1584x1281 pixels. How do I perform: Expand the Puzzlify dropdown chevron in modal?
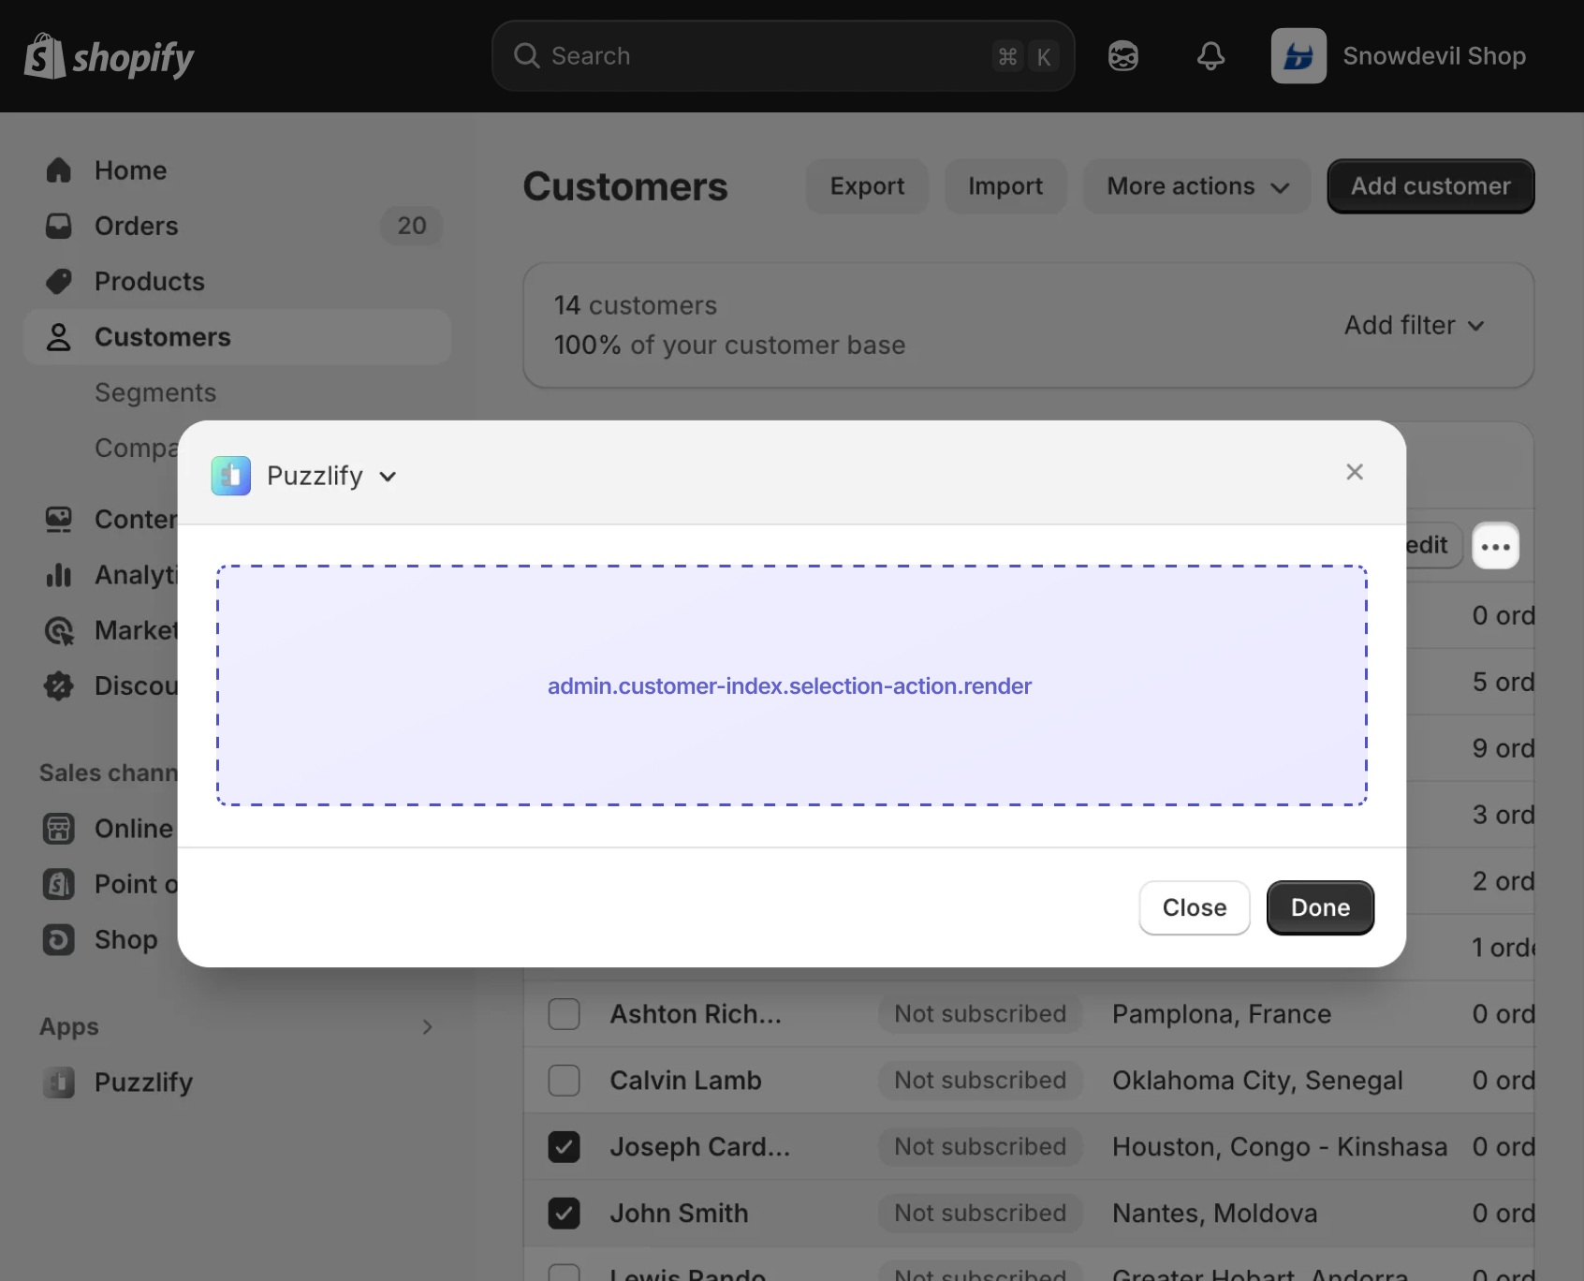tap(388, 477)
